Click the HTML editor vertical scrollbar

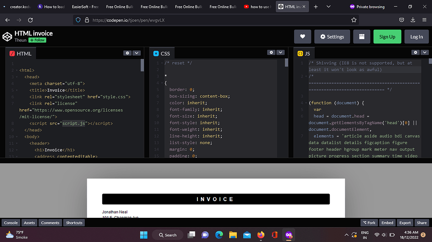tap(142, 66)
